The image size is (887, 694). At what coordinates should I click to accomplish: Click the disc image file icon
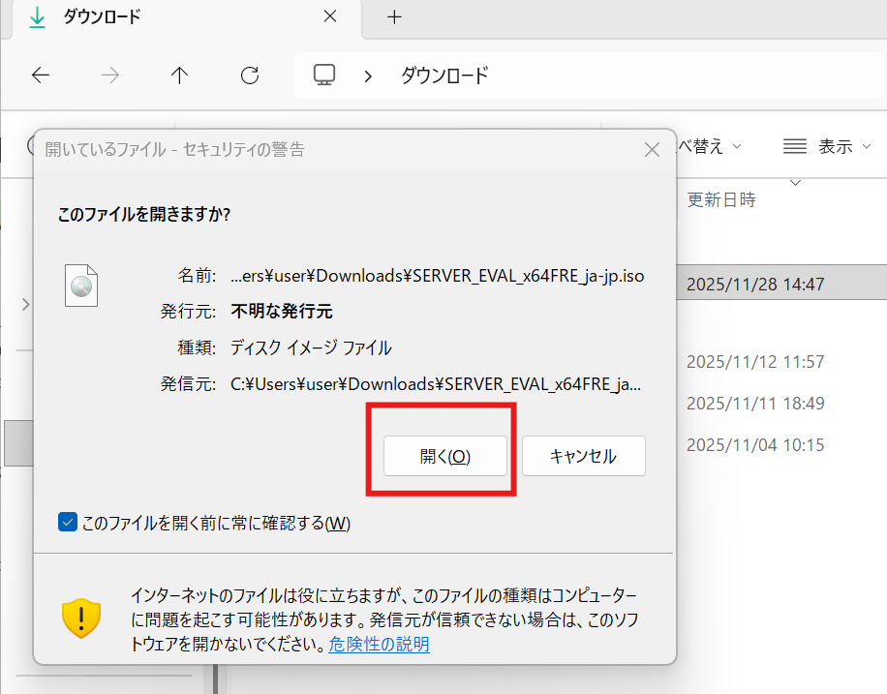point(81,286)
